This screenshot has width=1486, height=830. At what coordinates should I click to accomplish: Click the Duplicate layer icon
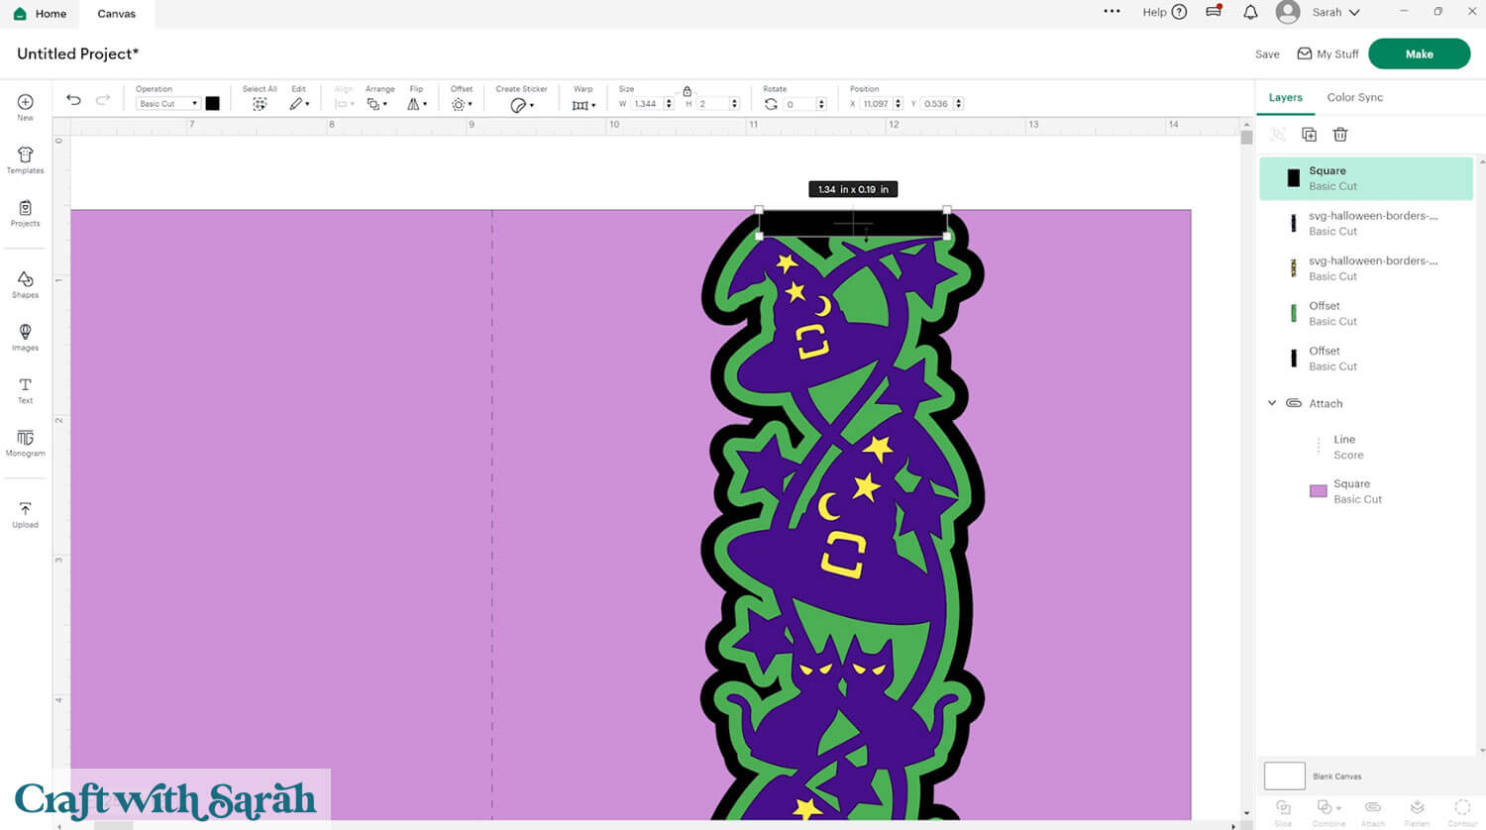[1309, 135]
